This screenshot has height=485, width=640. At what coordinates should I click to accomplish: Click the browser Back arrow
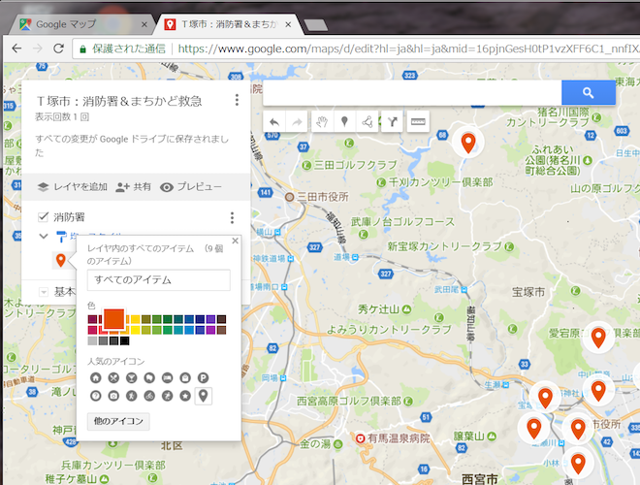click(16, 48)
